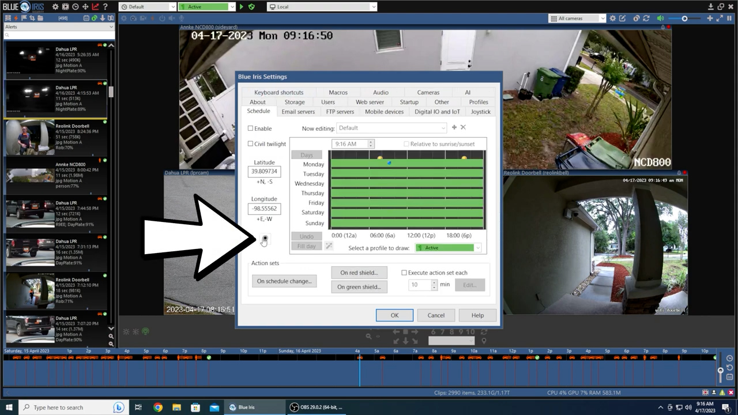
Task: Click On green shield... button
Action: point(359,287)
